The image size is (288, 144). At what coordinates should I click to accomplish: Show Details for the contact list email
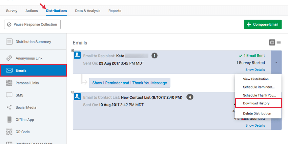pos(255,125)
